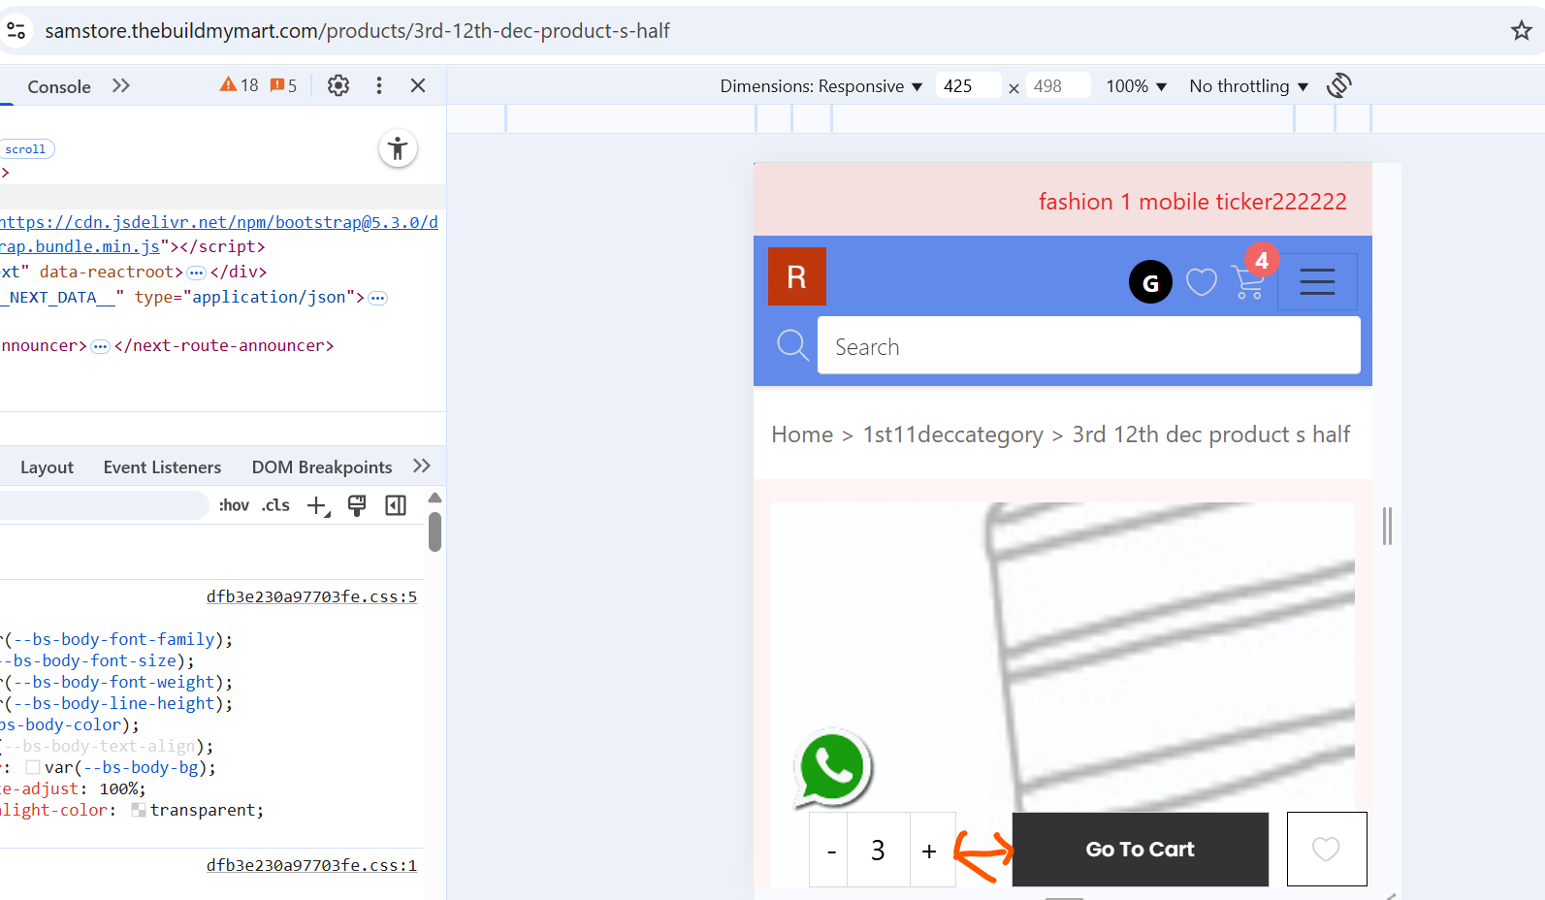Open the 100% zoom dropdown

pos(1137,86)
